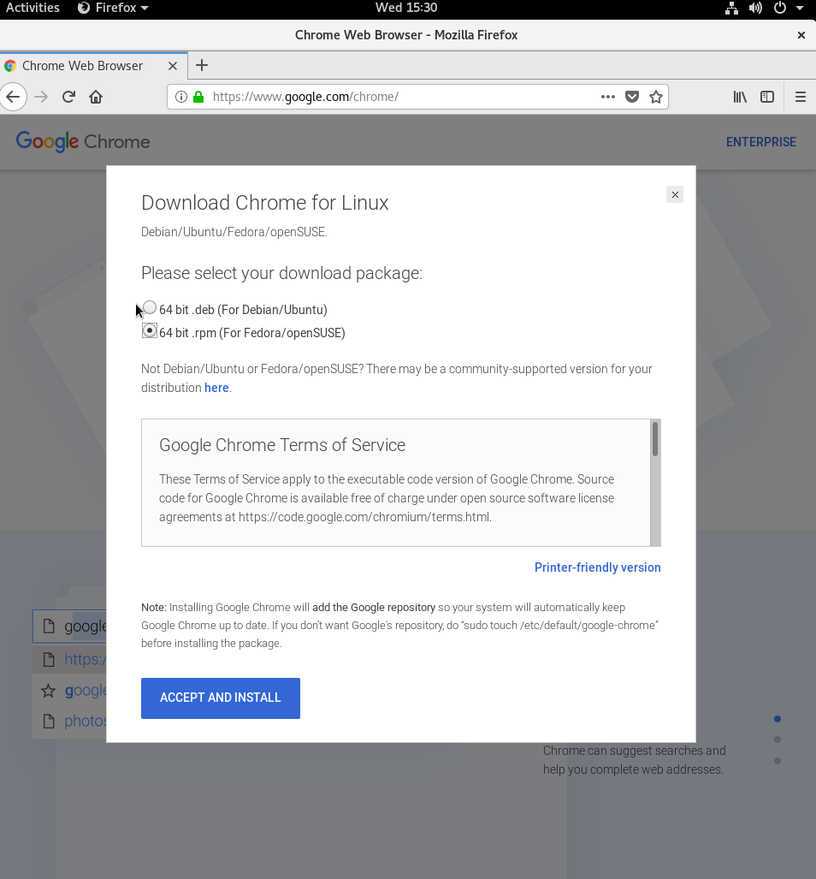816x879 pixels.
Task: Click the network status icon
Action: tap(731, 8)
